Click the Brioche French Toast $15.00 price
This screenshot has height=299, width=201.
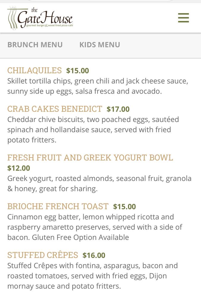pyautogui.click(x=124, y=207)
